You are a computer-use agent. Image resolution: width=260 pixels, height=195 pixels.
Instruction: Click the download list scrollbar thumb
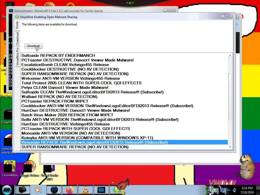coord(230,96)
